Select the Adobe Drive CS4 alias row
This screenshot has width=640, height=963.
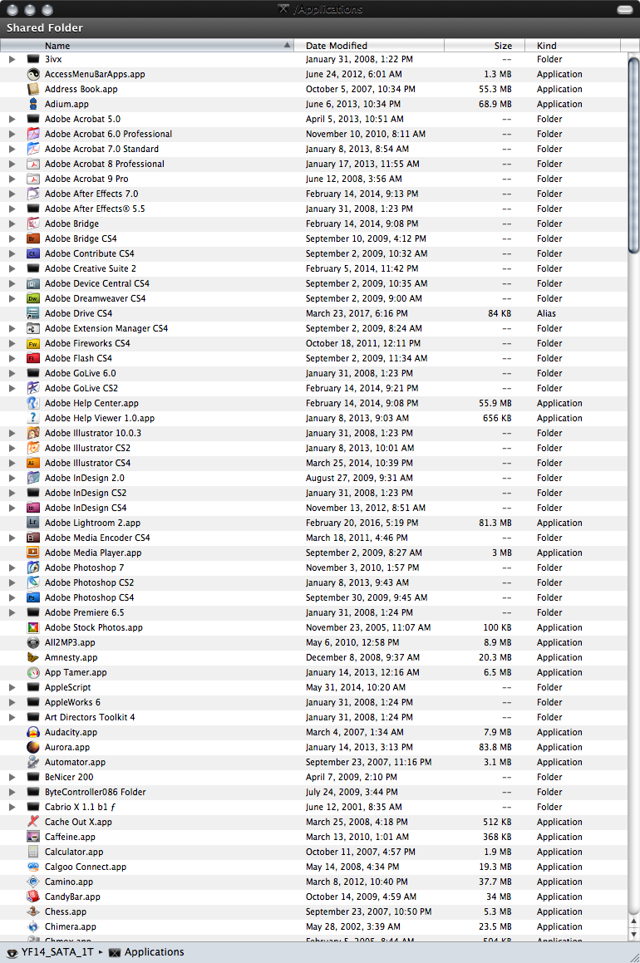314,313
